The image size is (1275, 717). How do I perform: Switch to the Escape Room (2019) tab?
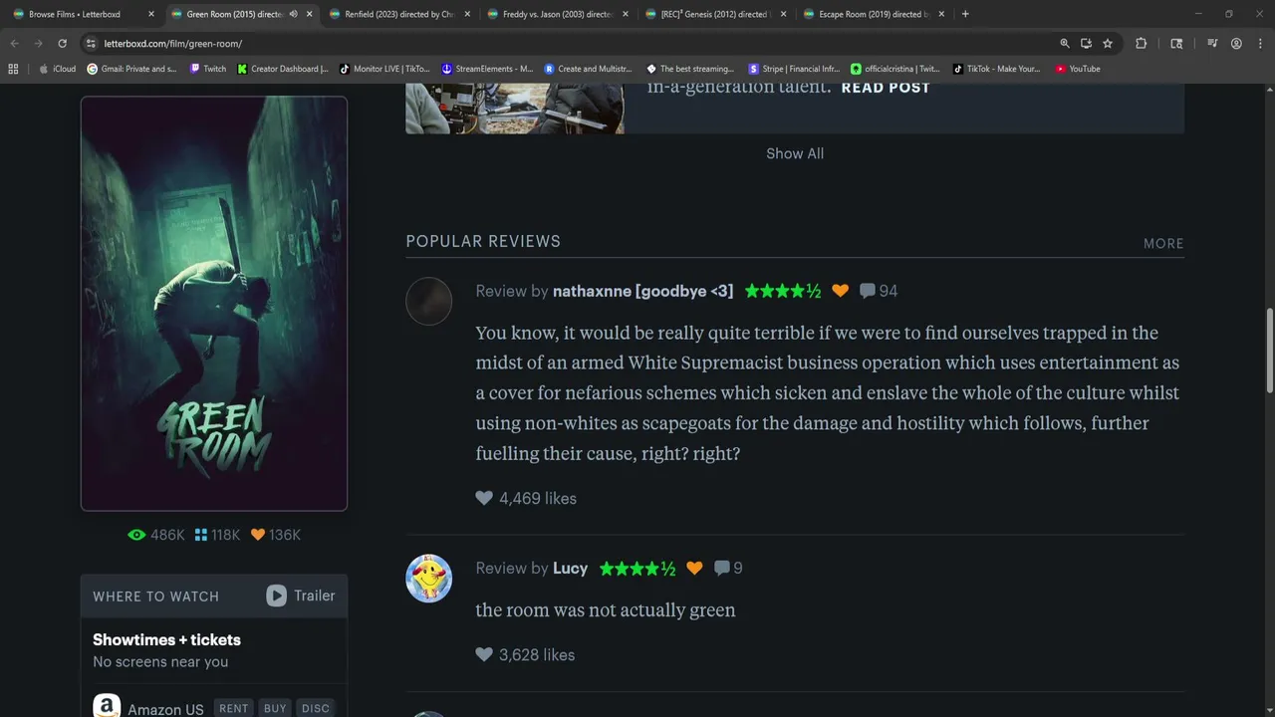click(x=873, y=14)
